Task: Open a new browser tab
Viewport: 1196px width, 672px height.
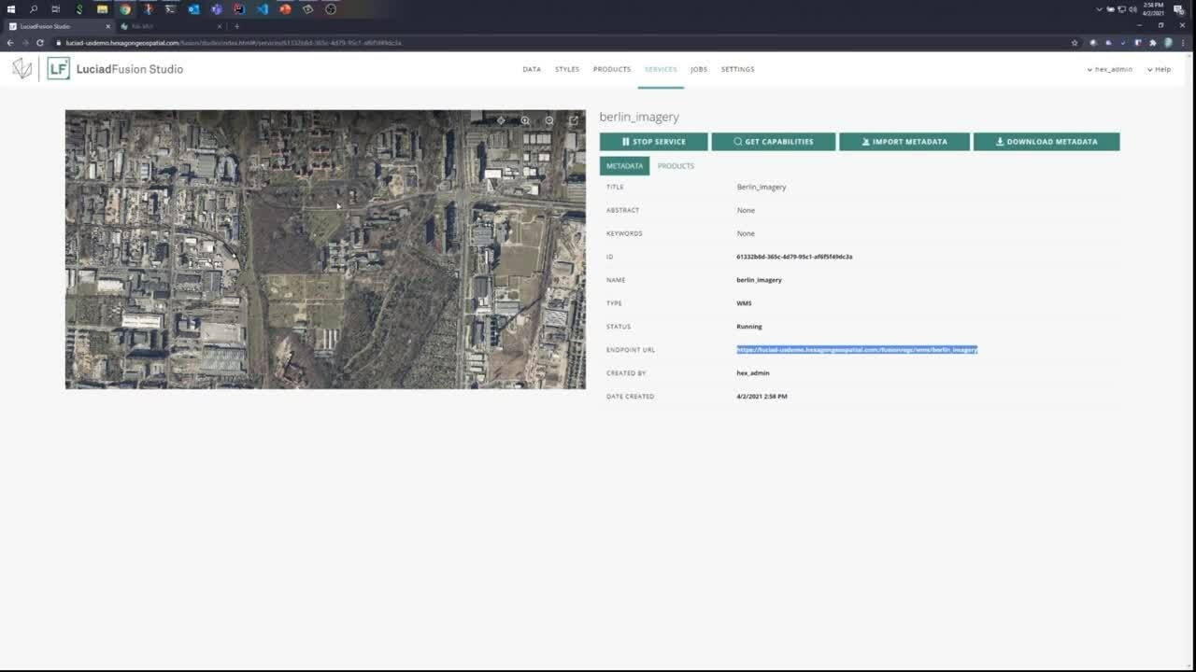Action: [x=236, y=26]
